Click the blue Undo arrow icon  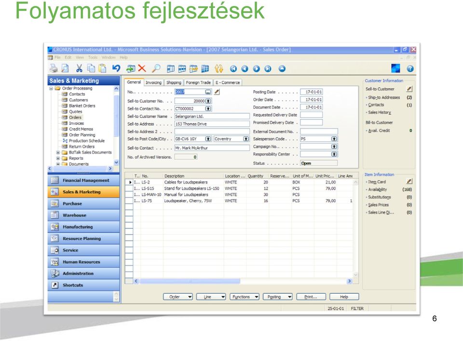116,68
